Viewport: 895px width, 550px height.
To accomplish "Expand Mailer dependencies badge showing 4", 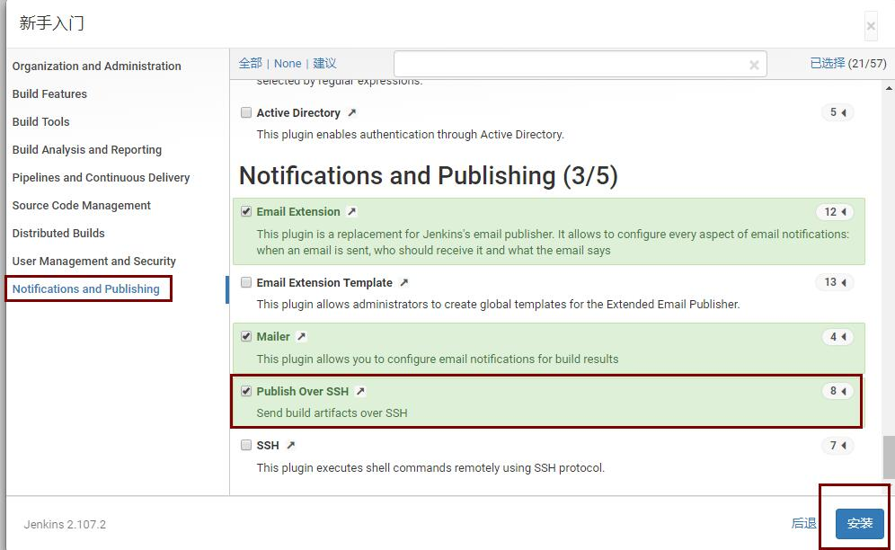I will tap(837, 336).
